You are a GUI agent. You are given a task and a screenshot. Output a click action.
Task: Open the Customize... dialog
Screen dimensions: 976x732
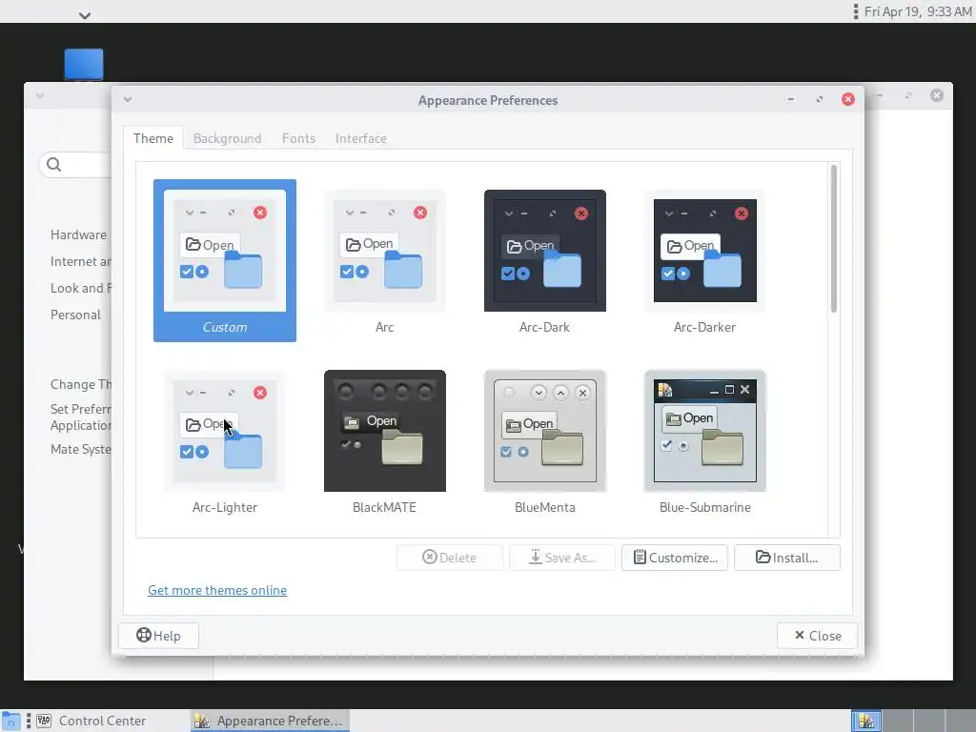(675, 558)
